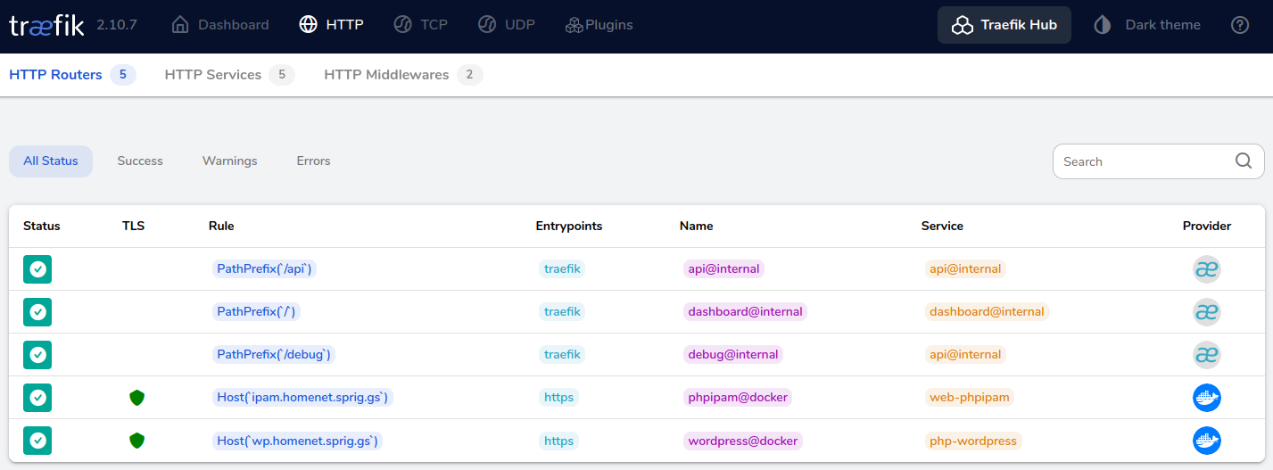Viewport: 1273px width, 470px height.
Task: Click the dashboard@internal name tag
Action: pyautogui.click(x=746, y=311)
